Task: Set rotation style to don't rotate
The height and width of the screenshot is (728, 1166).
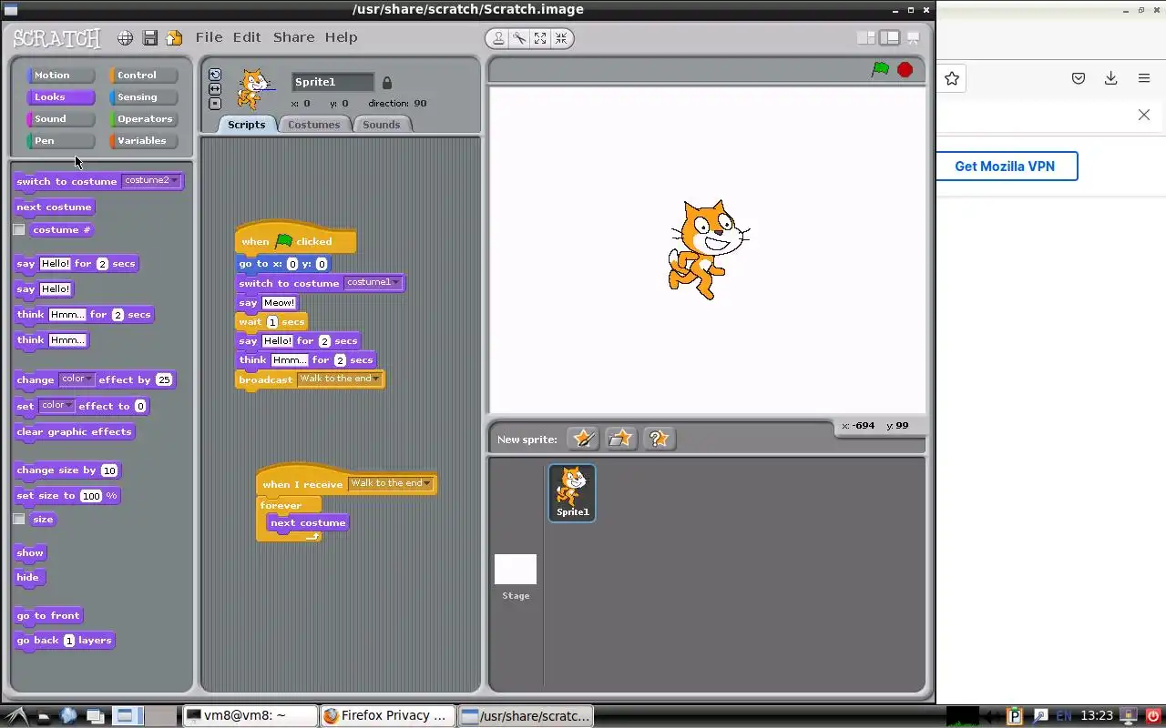Action: coord(215,104)
